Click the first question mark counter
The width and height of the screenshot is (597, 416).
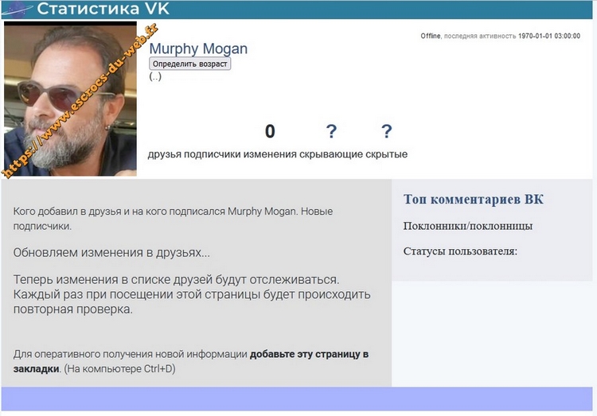[331, 131]
